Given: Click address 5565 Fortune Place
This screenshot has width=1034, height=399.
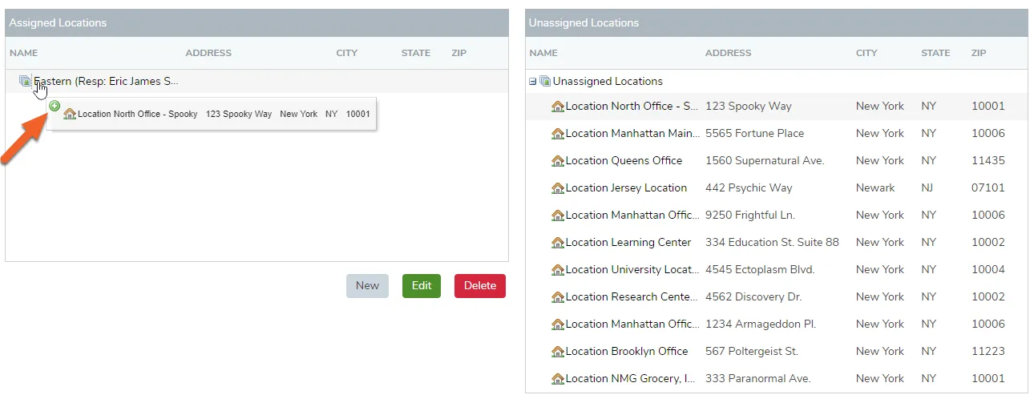Looking at the screenshot, I should tap(754, 134).
